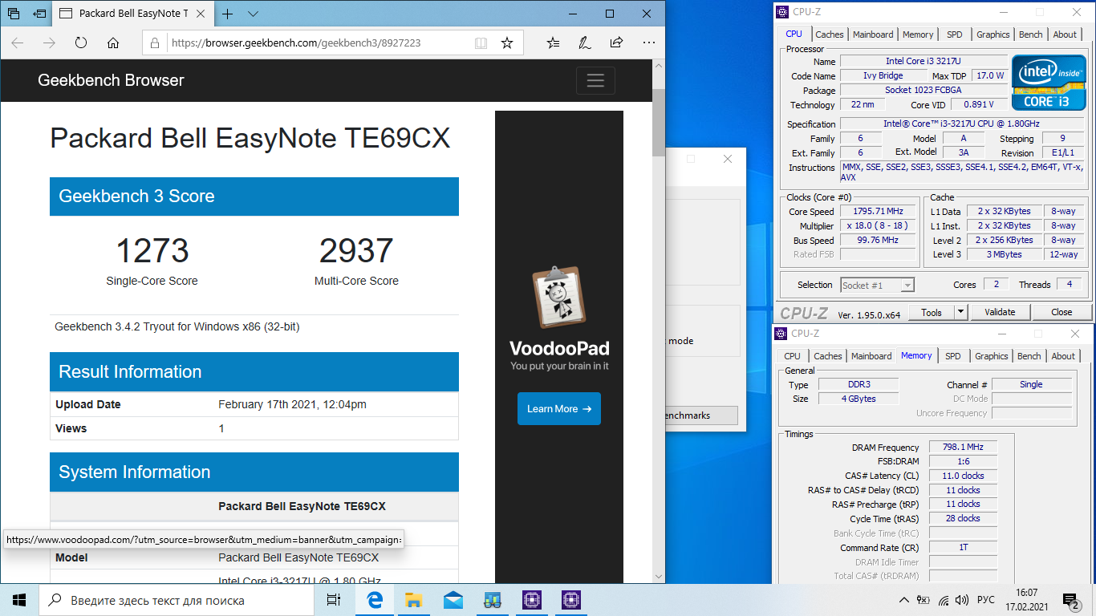The image size is (1096, 616).
Task: Click the add notes pen icon
Action: (x=585, y=43)
